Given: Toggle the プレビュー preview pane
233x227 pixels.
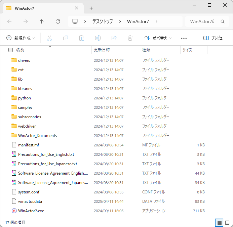Looking at the screenshot, I should 214,38.
